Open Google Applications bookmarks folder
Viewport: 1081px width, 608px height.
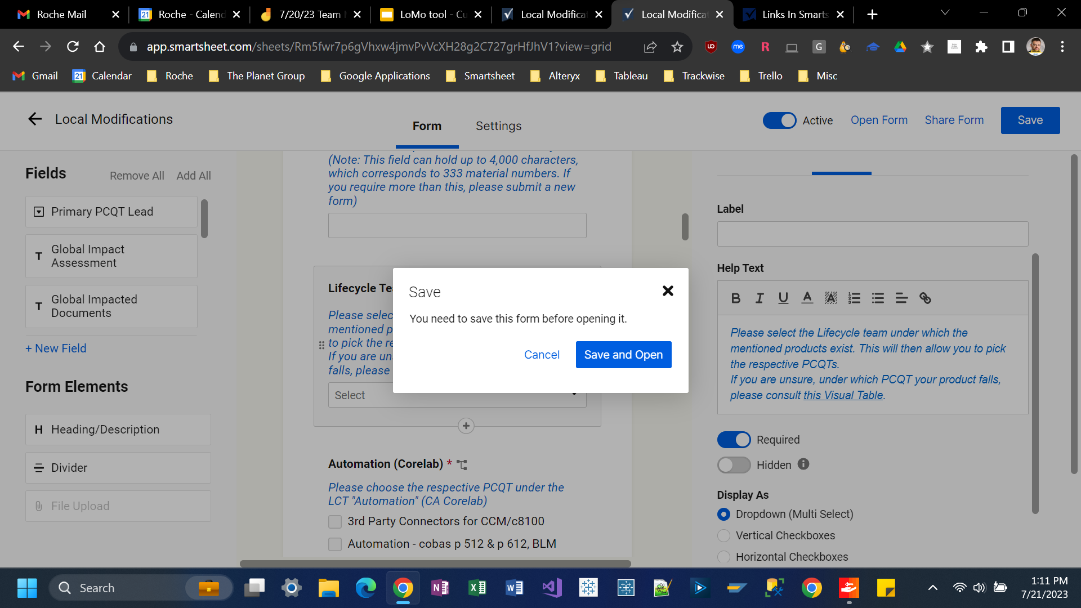tap(376, 76)
